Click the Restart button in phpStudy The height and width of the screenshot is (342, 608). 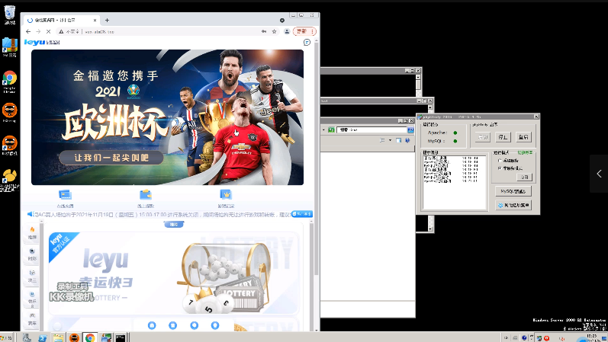pyautogui.click(x=523, y=137)
